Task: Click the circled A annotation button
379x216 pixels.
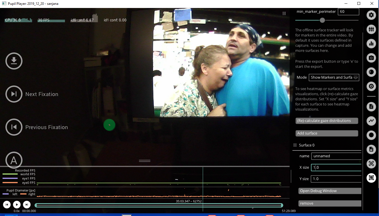Action: (14, 160)
